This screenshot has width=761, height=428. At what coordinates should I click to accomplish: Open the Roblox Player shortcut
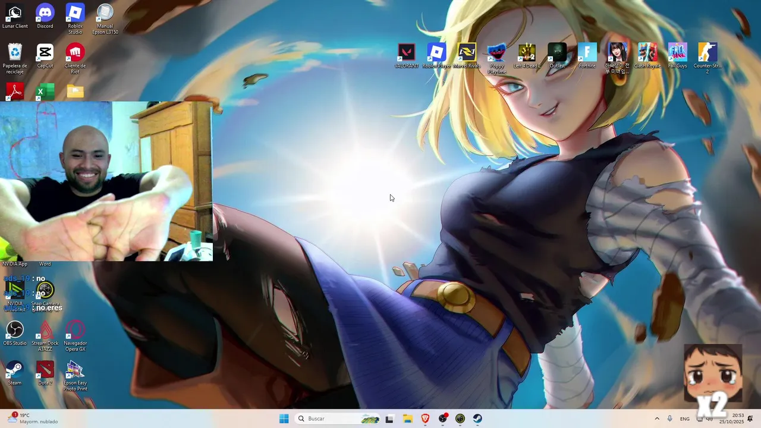click(436, 56)
